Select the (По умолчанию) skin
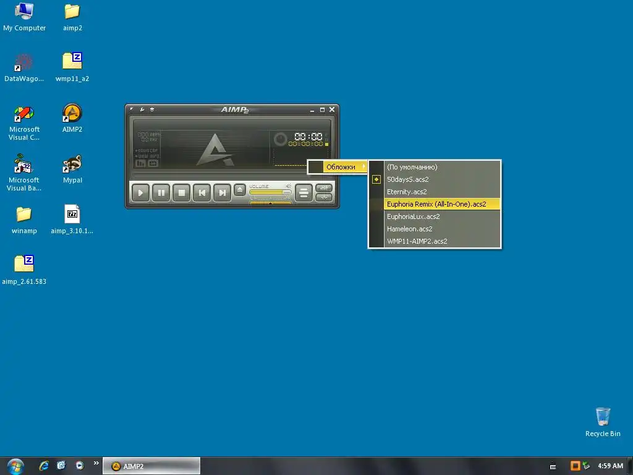Screen dimensions: 633x475 pyautogui.click(x=435, y=167)
